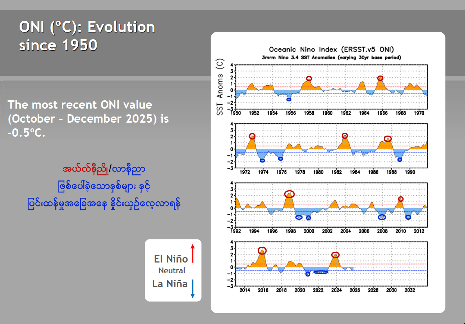Click the chart subtitle '3mrm Nino 3.4 SST Anomalies'
Screen dimensions: 465x324
pyautogui.click(x=331, y=58)
